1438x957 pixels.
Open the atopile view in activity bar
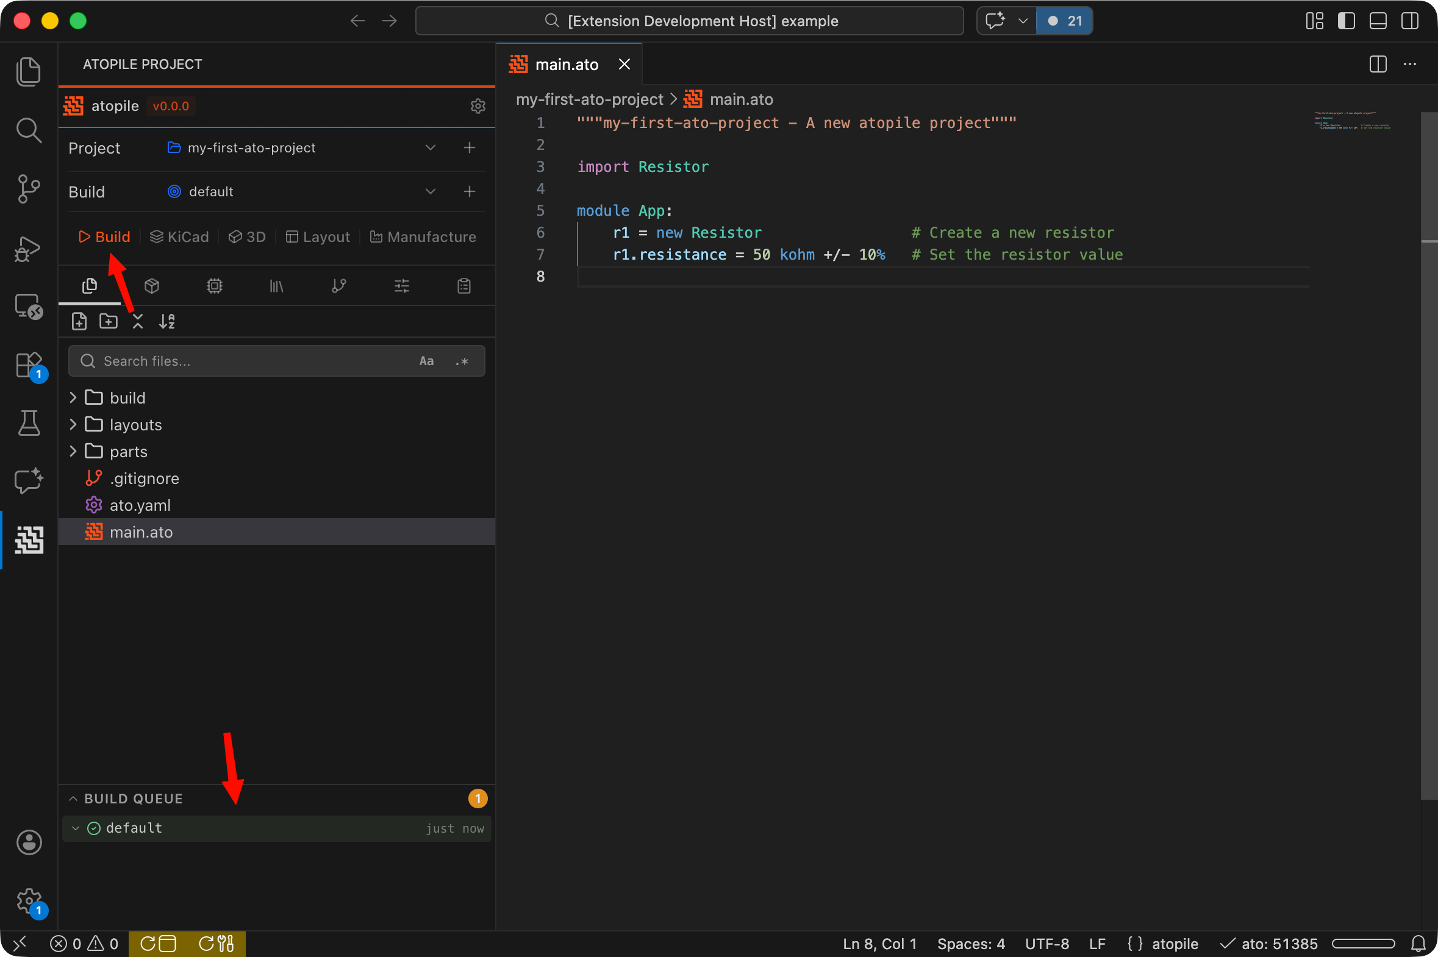coord(29,539)
